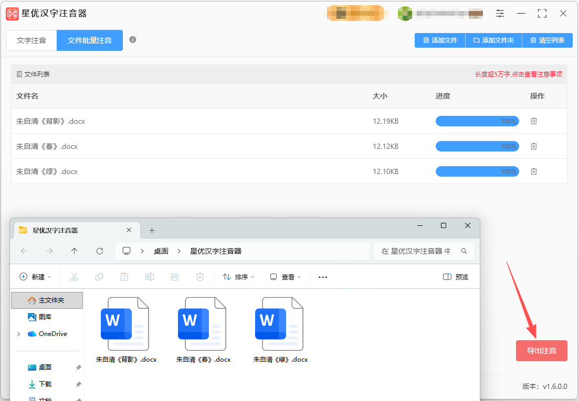
Task: Click the progress bar of 朱自清《背影》.docx
Action: (x=477, y=121)
